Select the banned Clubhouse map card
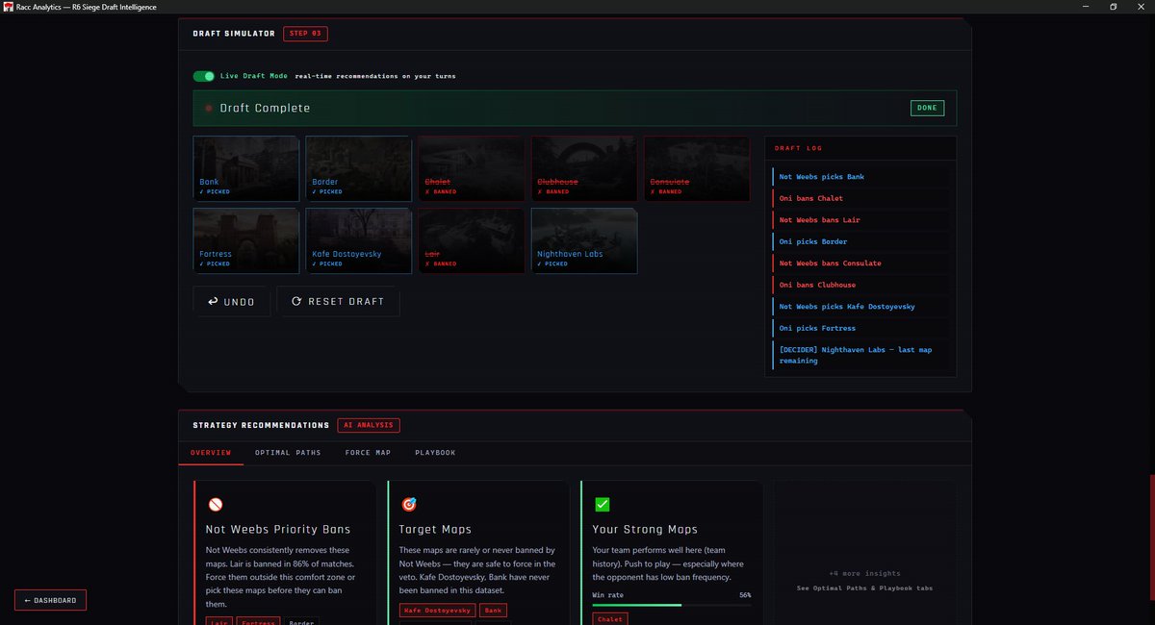The height and width of the screenshot is (625, 1155). [x=584, y=168]
